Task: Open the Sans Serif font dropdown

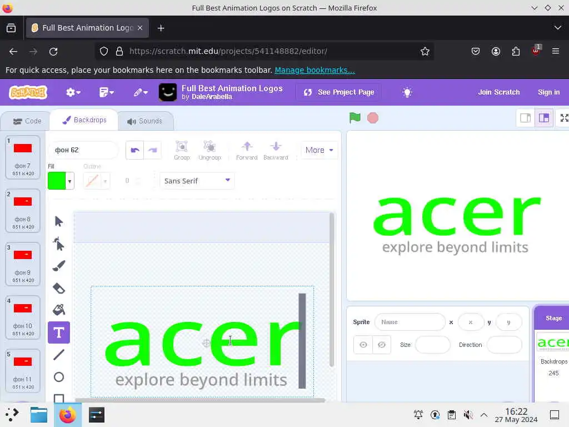Action: click(x=197, y=181)
